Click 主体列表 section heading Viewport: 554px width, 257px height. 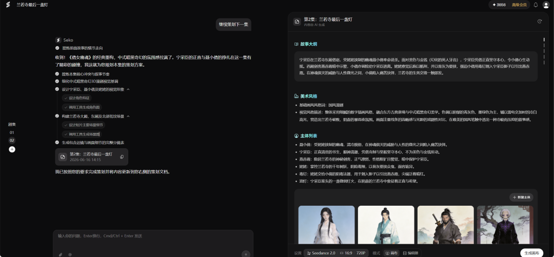tap(308, 136)
